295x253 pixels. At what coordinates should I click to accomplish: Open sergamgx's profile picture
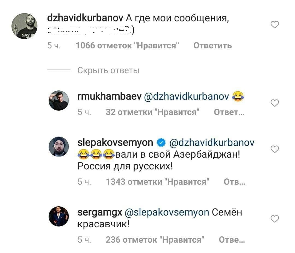[59, 216]
